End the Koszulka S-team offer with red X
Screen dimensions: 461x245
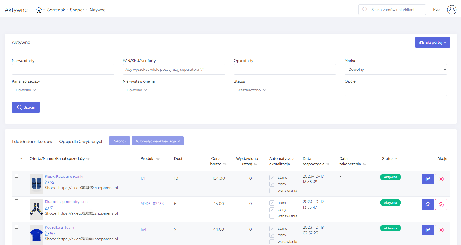tap(441, 230)
